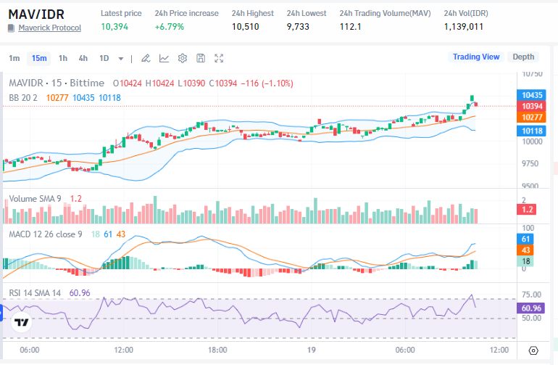
Task: Switch to the Trading View tab
Action: coord(475,57)
